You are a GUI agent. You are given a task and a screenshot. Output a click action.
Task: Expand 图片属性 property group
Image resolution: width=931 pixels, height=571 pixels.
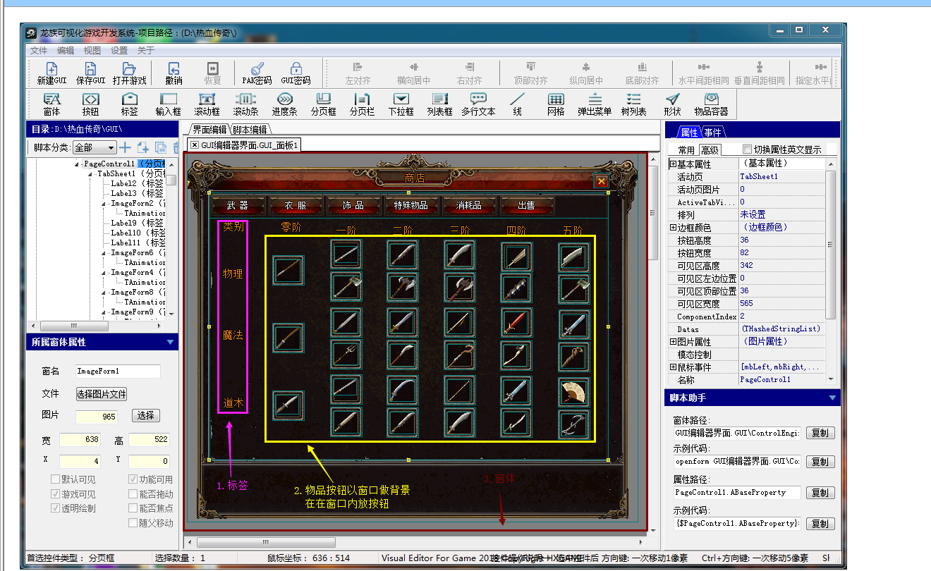[x=673, y=342]
